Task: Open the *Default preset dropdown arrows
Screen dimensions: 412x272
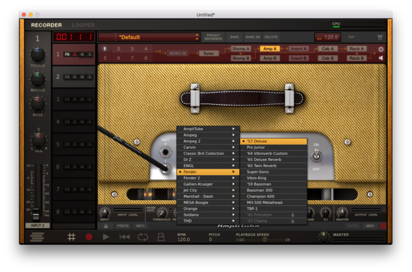Action: pos(197,37)
